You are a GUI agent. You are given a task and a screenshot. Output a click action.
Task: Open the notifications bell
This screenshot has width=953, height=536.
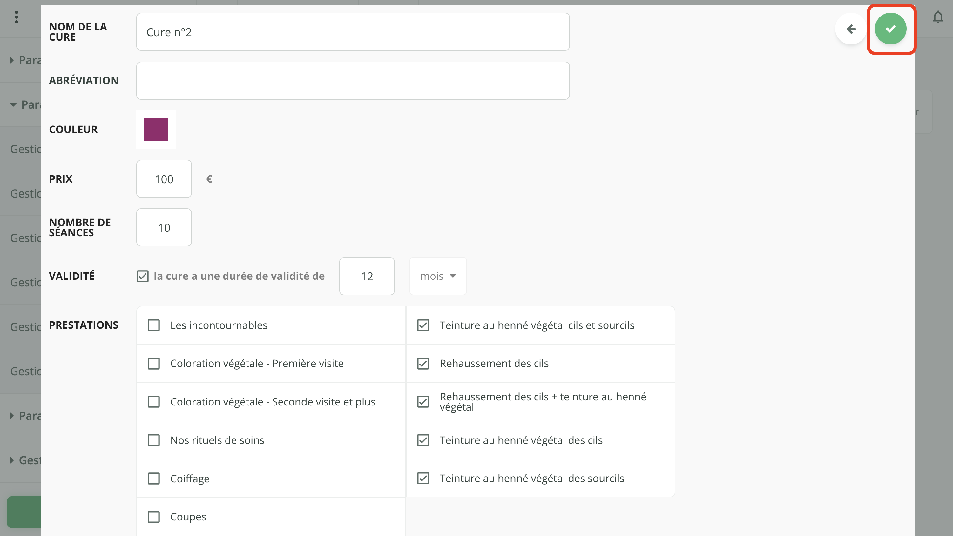pos(937,17)
